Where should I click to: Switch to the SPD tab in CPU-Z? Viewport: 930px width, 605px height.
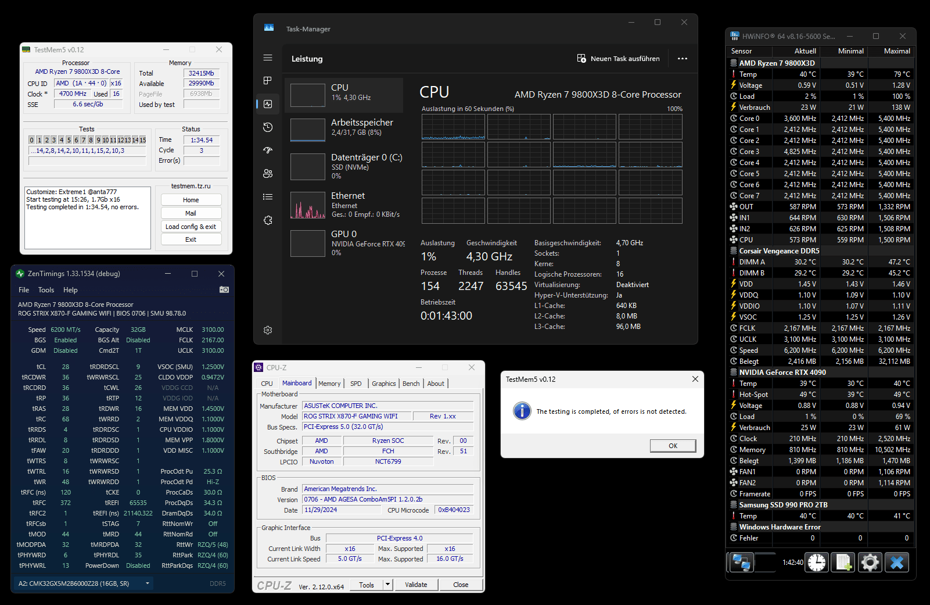[356, 384]
